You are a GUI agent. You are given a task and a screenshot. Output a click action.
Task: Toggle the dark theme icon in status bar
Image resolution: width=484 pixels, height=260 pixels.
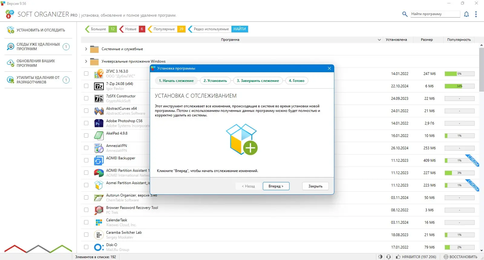pos(380,257)
